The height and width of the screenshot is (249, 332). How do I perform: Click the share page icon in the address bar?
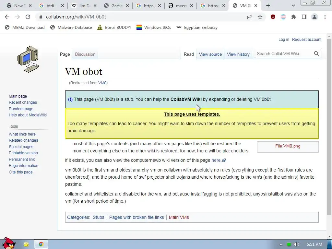point(250,17)
